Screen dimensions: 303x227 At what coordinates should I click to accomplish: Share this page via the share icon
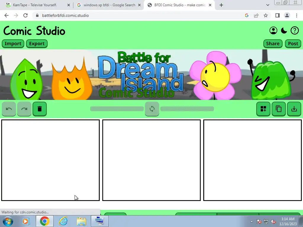pyautogui.click(x=256, y=15)
